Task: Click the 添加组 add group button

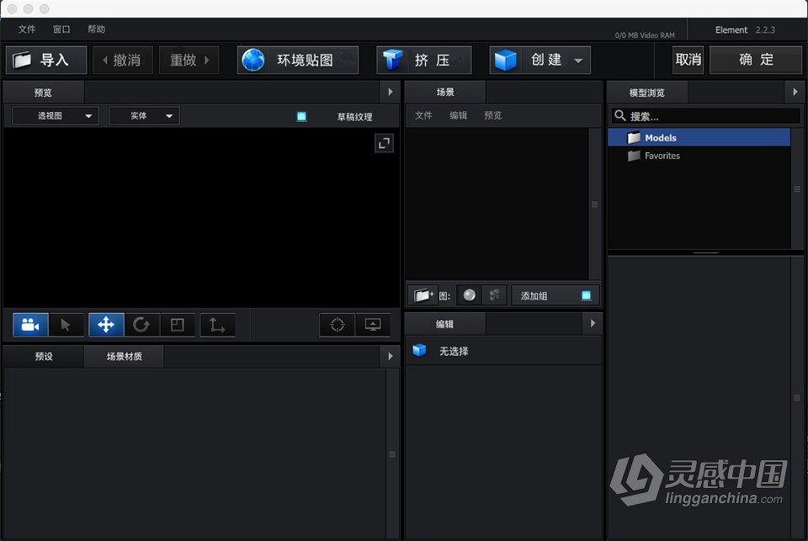Action: click(x=555, y=295)
